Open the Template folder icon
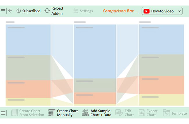The image size is (189, 124). [x=166, y=113]
